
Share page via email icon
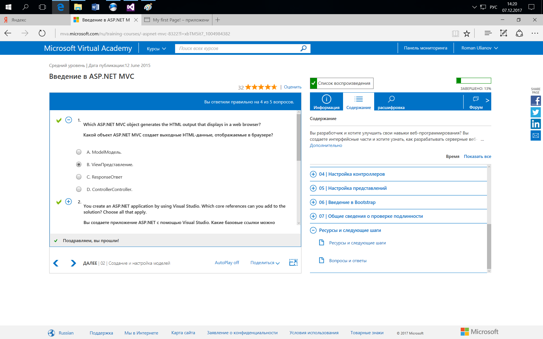click(x=536, y=135)
